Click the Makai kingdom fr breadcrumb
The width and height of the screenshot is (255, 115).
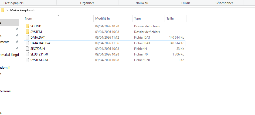23,10
